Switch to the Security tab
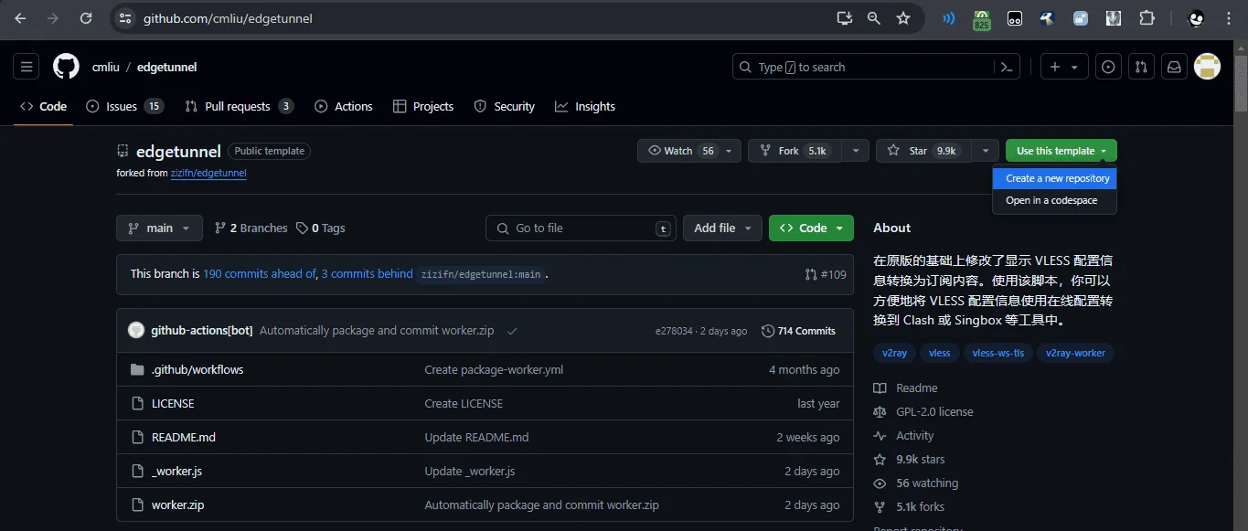 click(x=504, y=106)
